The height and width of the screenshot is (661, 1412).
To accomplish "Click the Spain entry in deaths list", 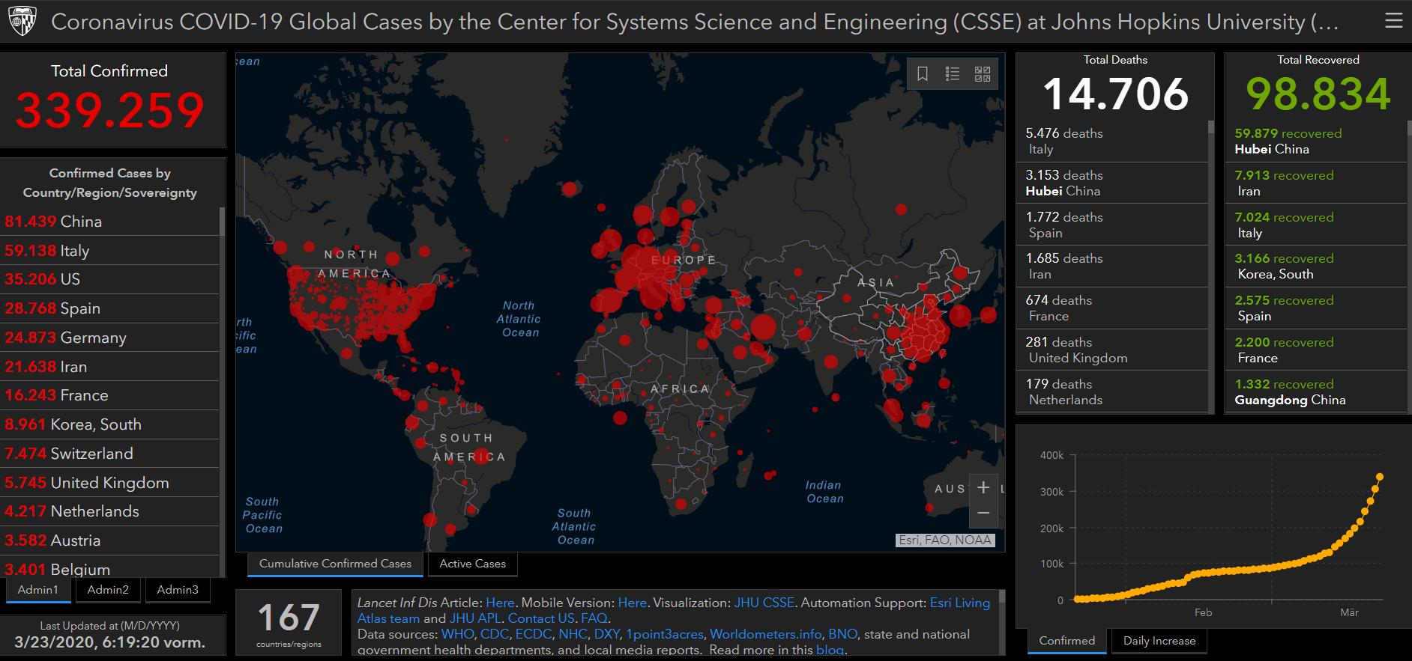I will (x=1064, y=225).
